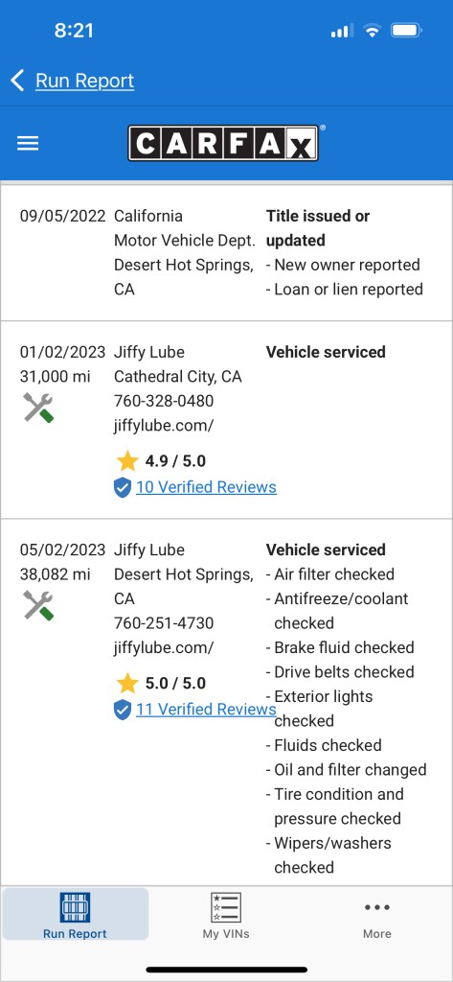Screen dimensions: 453x982
Task: Select the 09/05/2022 title issued record
Action: click(226, 252)
